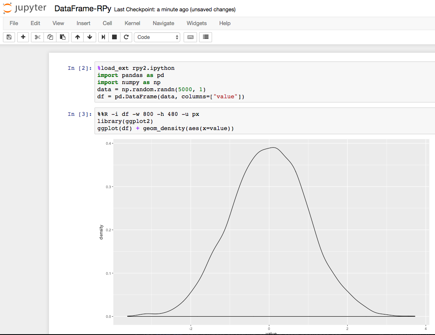Click the In [2] cell prompt
This screenshot has width=435, height=335.
79,68
